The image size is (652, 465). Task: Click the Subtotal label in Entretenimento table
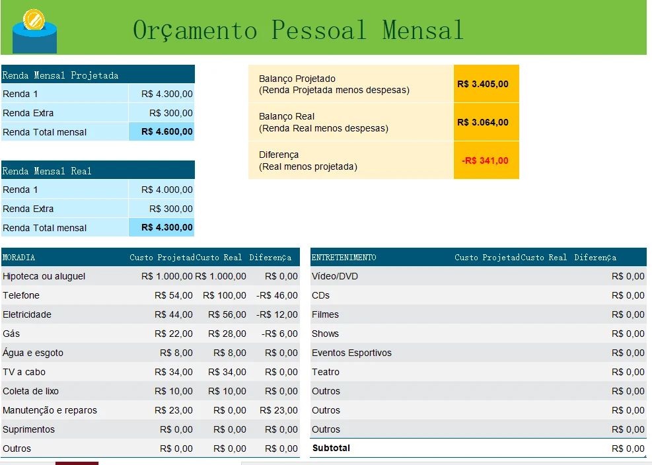pos(331,448)
